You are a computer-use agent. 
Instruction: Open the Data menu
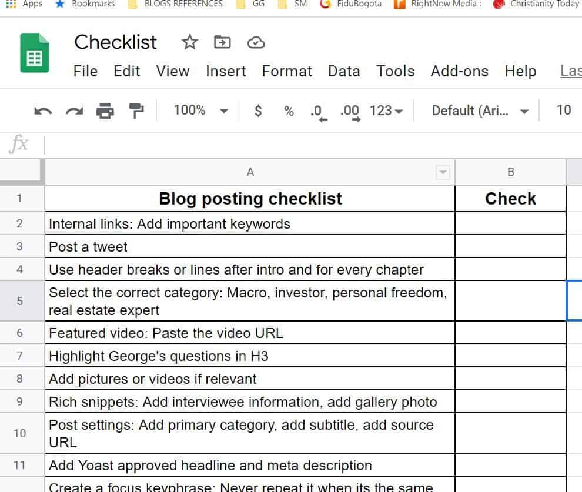coord(344,71)
